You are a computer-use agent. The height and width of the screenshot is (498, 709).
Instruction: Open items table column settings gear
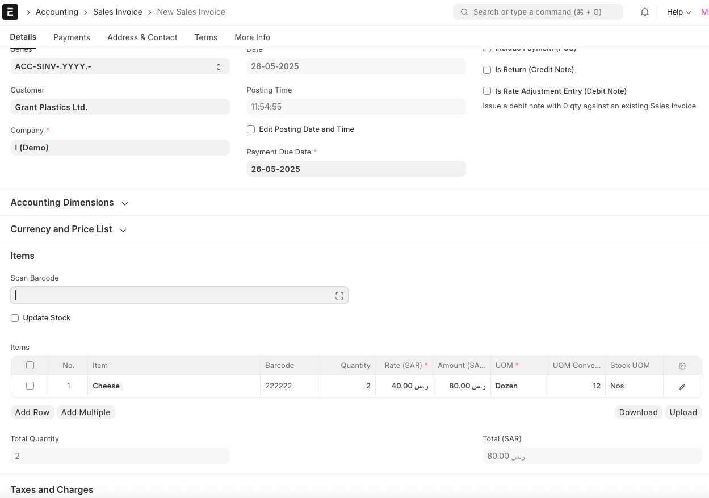[682, 366]
